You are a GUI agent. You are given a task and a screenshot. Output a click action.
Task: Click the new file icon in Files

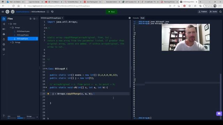click(x=30, y=19)
